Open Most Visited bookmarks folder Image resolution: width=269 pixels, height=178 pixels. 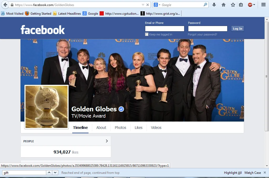click(x=12, y=14)
